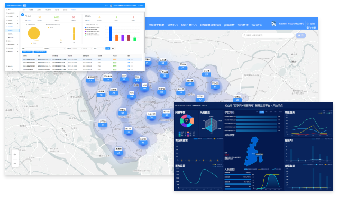Click the first text input in the table filter row

coord(33,48)
